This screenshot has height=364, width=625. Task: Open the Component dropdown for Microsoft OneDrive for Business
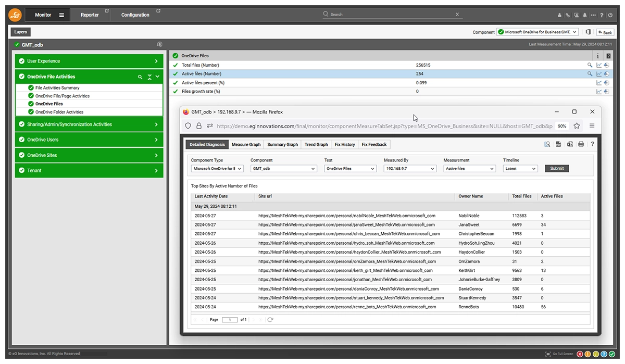pyautogui.click(x=537, y=32)
